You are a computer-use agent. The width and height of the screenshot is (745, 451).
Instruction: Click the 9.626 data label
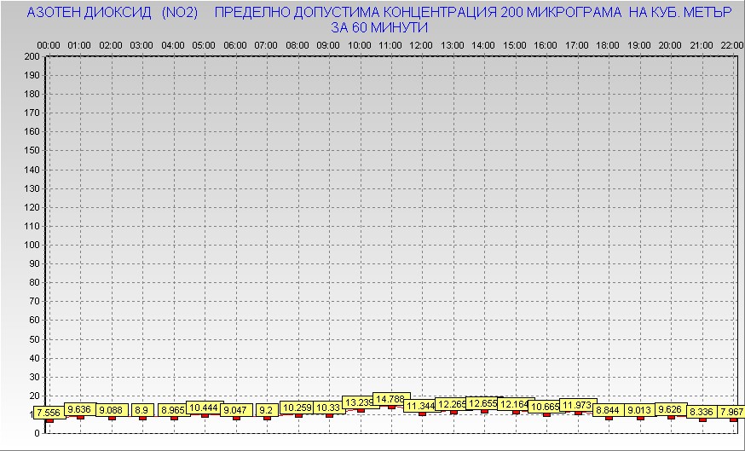click(671, 409)
